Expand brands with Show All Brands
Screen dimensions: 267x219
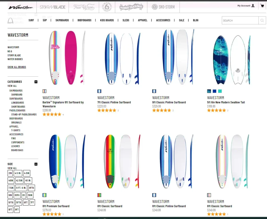[17, 67]
